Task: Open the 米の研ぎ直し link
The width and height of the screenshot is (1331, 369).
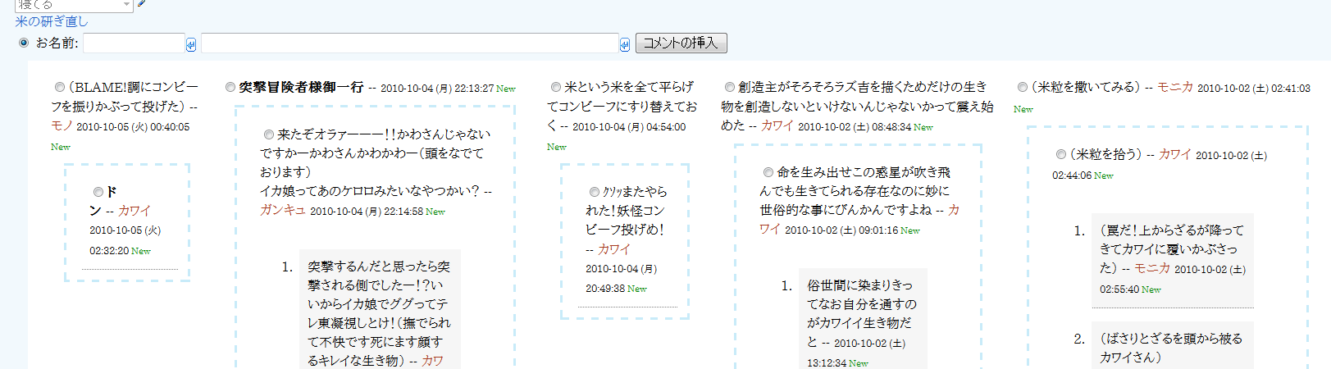Action: point(52,21)
